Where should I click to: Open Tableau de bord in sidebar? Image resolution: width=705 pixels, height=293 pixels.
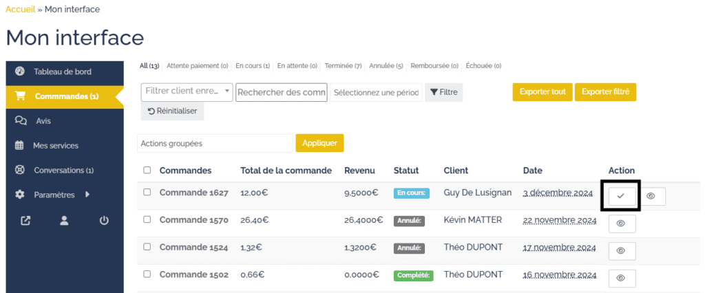[x=62, y=72]
